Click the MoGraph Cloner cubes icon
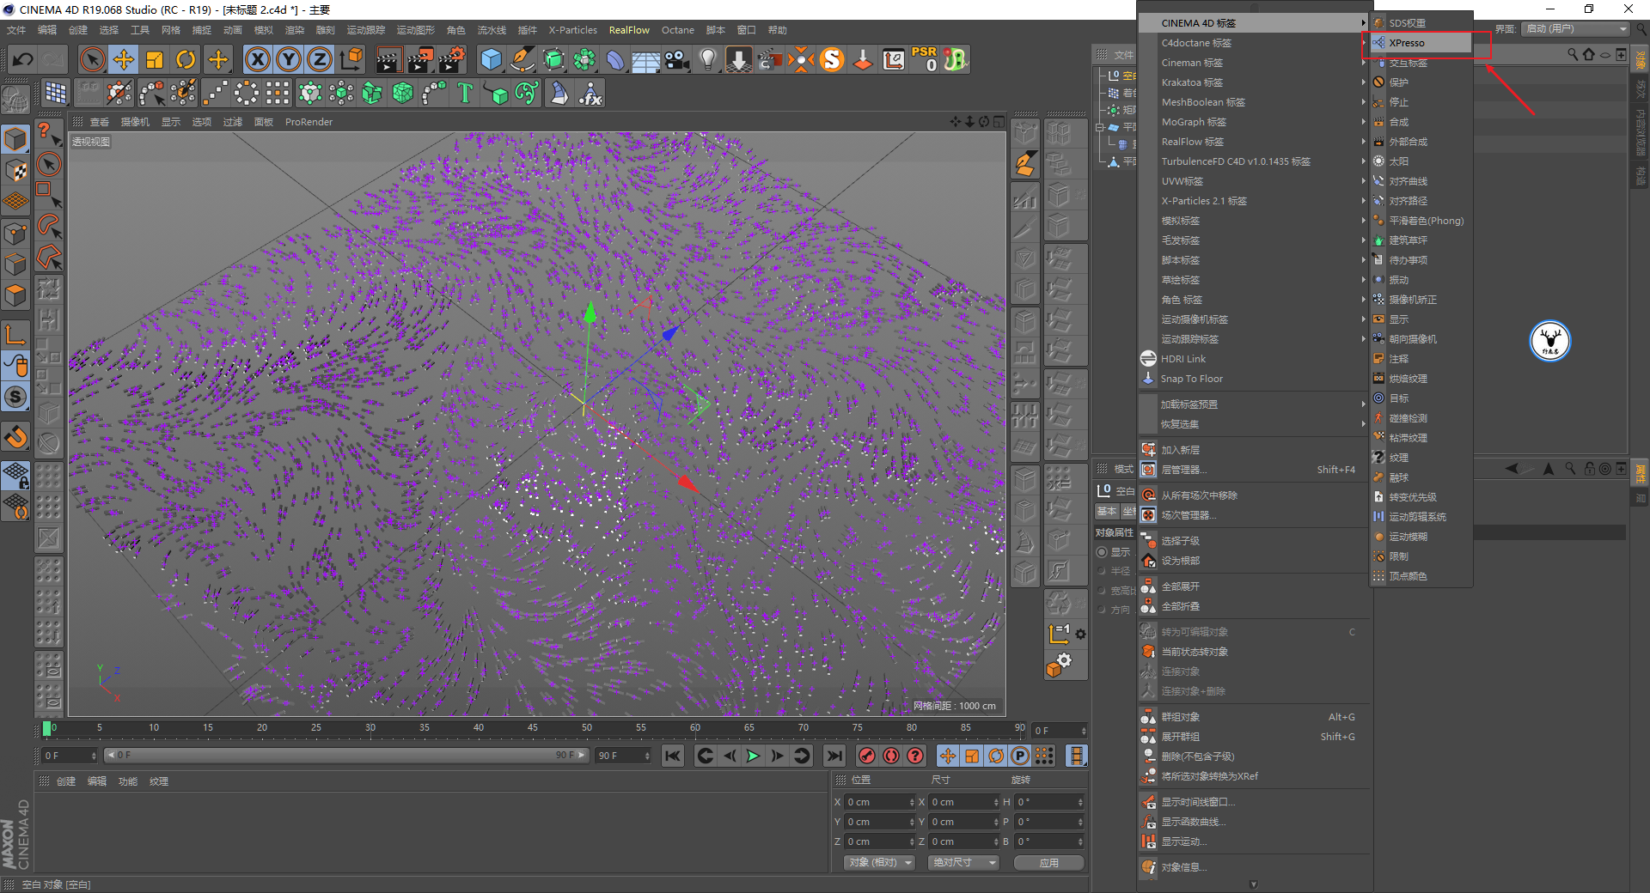 point(341,93)
